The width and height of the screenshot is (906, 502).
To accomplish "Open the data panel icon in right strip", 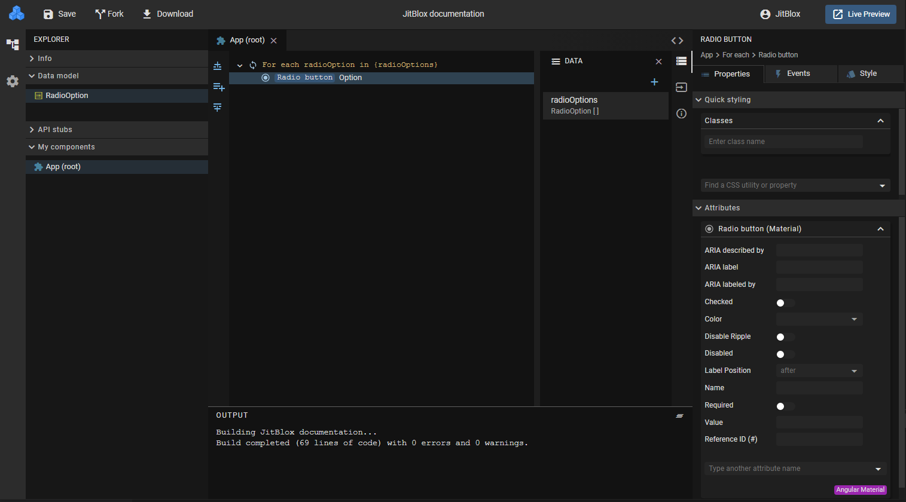I will [x=681, y=61].
